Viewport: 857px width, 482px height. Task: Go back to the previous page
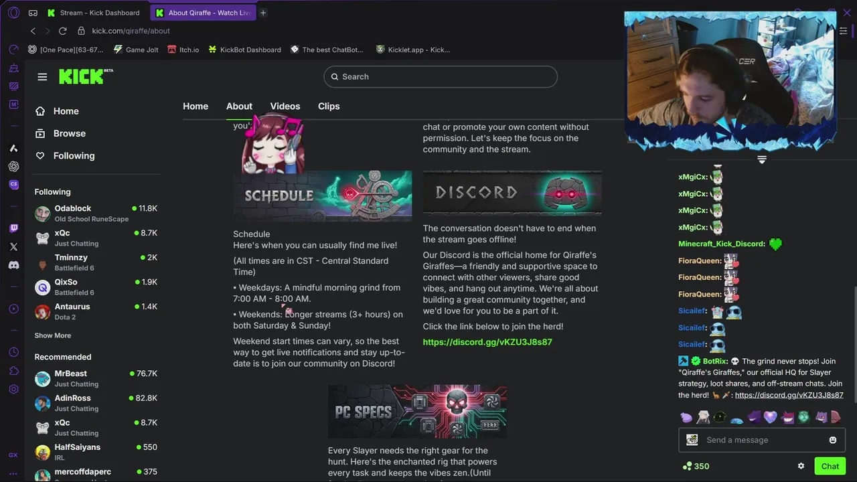33,31
